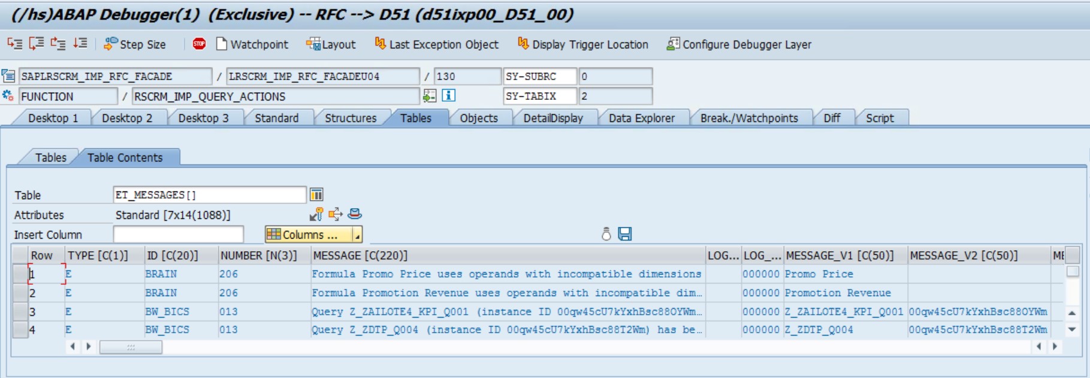Click the Watchpoint button

(x=252, y=44)
